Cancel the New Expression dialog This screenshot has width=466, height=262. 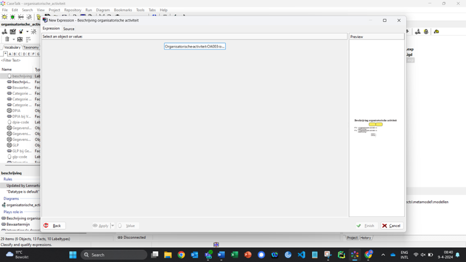click(392, 226)
